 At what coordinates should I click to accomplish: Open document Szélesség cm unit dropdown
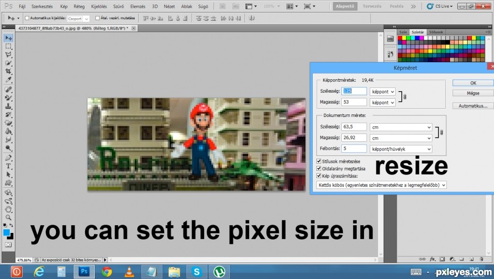401,127
